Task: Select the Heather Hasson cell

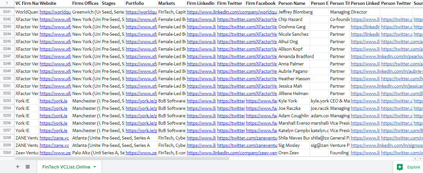Action: click(293, 79)
